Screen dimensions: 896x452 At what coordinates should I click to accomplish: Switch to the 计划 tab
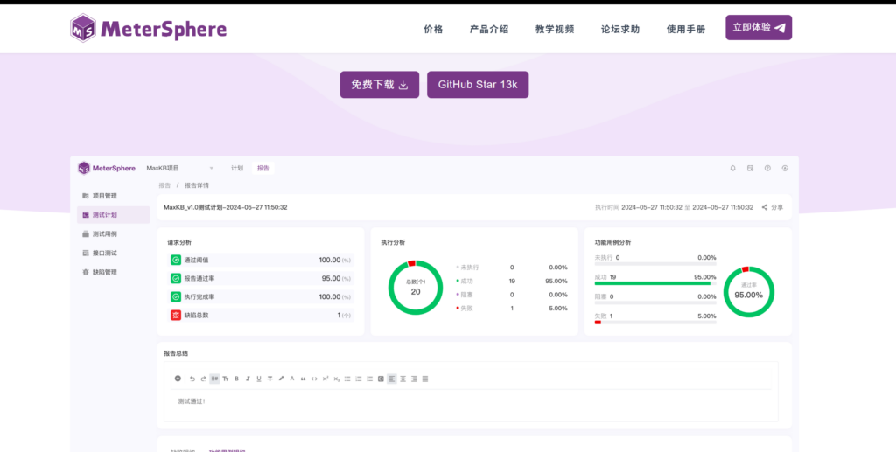[x=237, y=169]
